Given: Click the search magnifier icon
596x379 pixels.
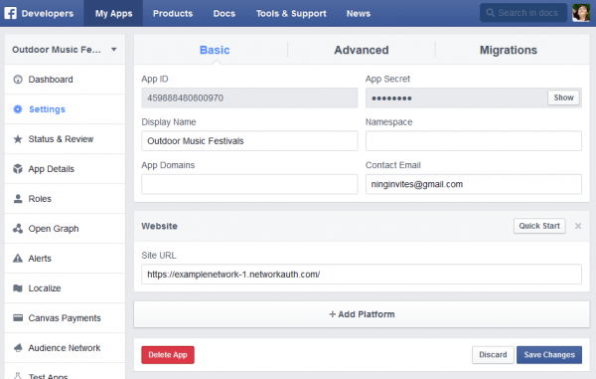Looking at the screenshot, I should pos(491,13).
